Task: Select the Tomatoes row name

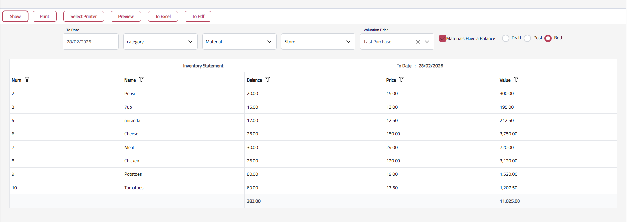Action: pyautogui.click(x=134, y=188)
